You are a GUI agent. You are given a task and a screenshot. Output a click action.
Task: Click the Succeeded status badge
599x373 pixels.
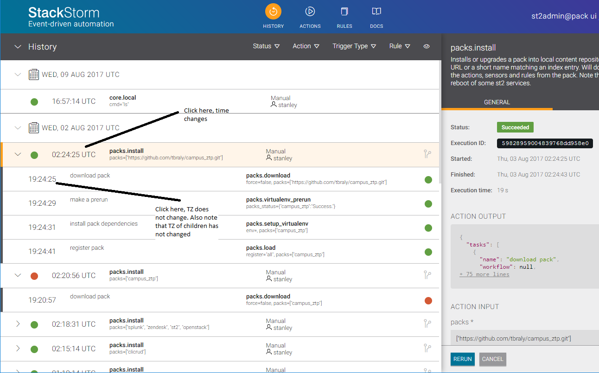pyautogui.click(x=515, y=127)
